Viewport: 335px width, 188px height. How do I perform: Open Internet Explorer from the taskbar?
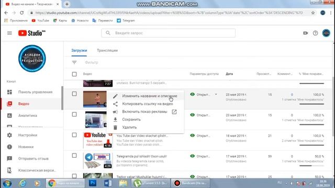point(23,183)
